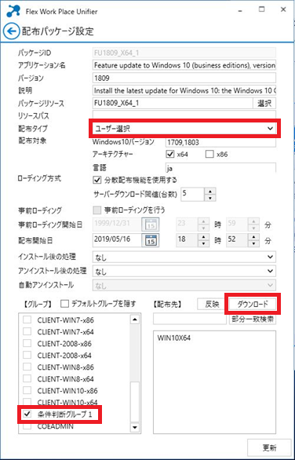
Task: Select WIN10X64 in the 配布先 list
Action: [x=174, y=338]
